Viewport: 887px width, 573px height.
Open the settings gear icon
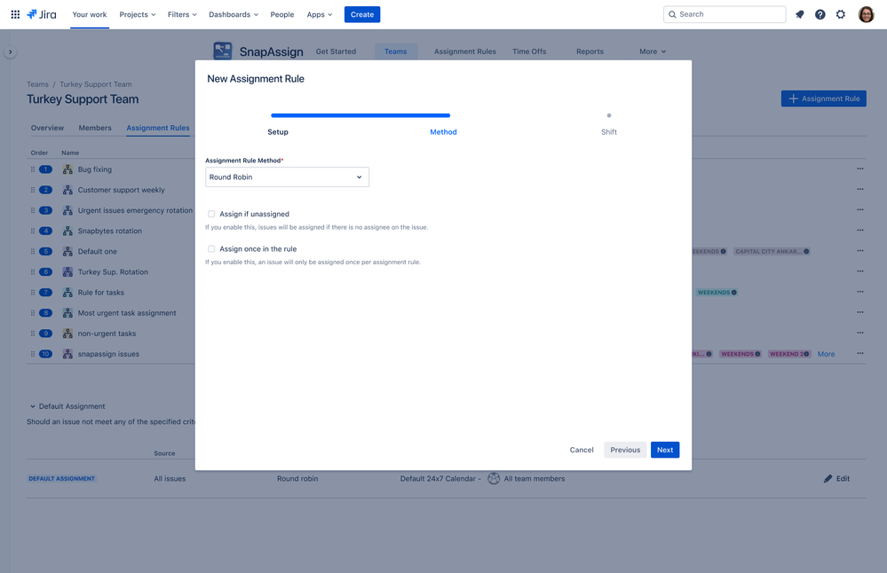[841, 14]
